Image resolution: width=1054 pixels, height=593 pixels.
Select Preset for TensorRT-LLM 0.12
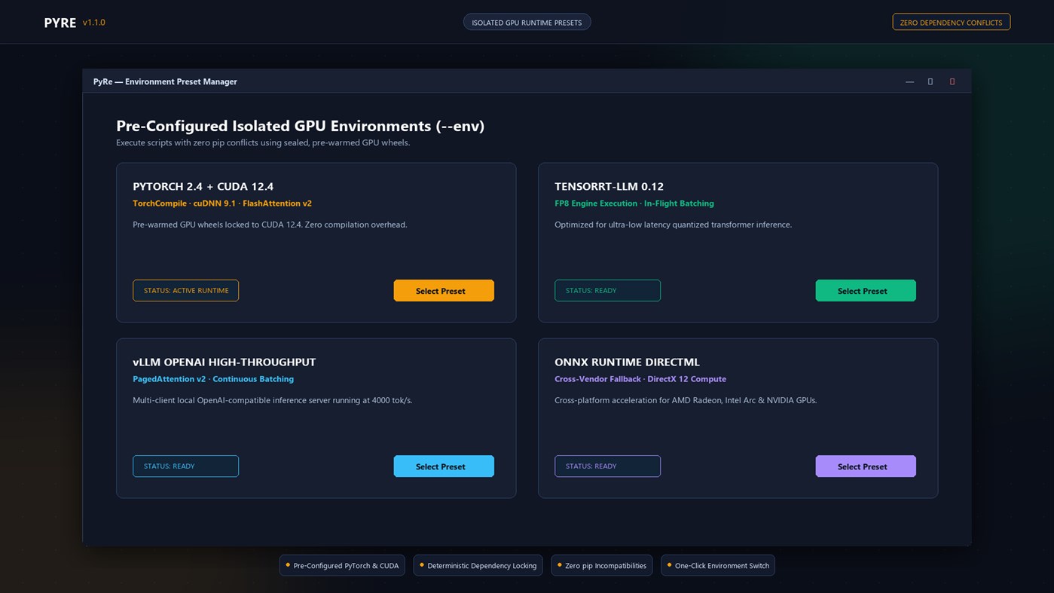click(x=866, y=291)
